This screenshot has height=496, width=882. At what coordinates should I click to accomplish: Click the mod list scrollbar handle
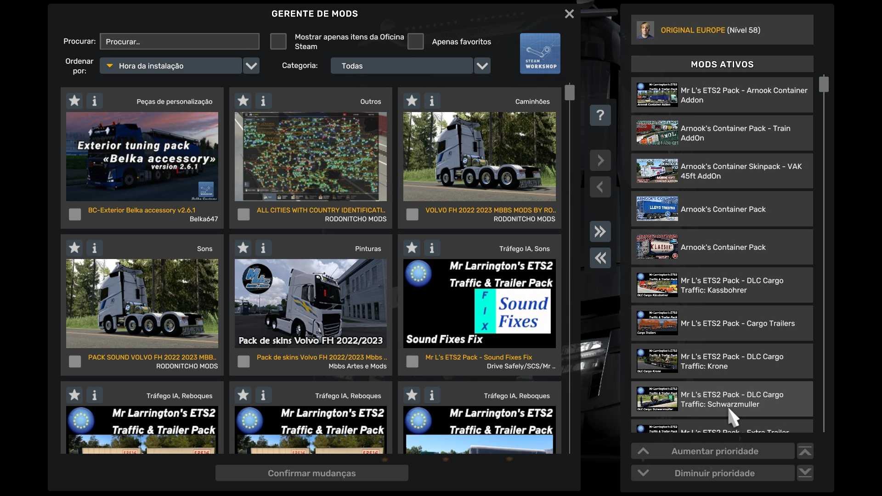(x=570, y=92)
